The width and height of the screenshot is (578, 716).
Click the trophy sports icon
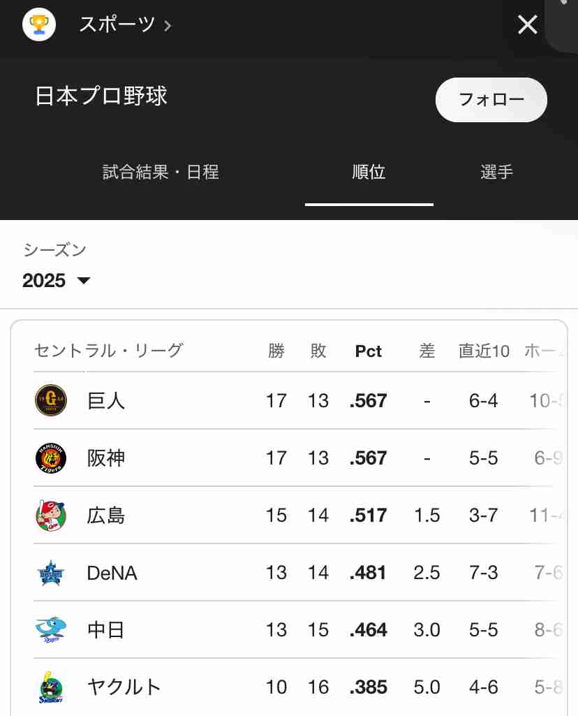pos(39,24)
